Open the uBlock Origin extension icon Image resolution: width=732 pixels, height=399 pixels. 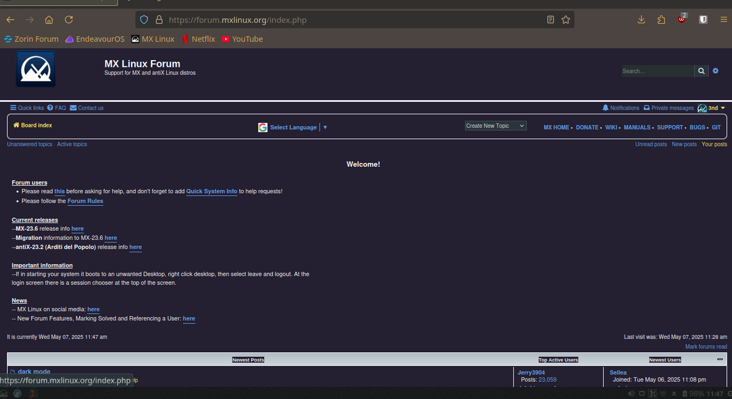pos(682,19)
